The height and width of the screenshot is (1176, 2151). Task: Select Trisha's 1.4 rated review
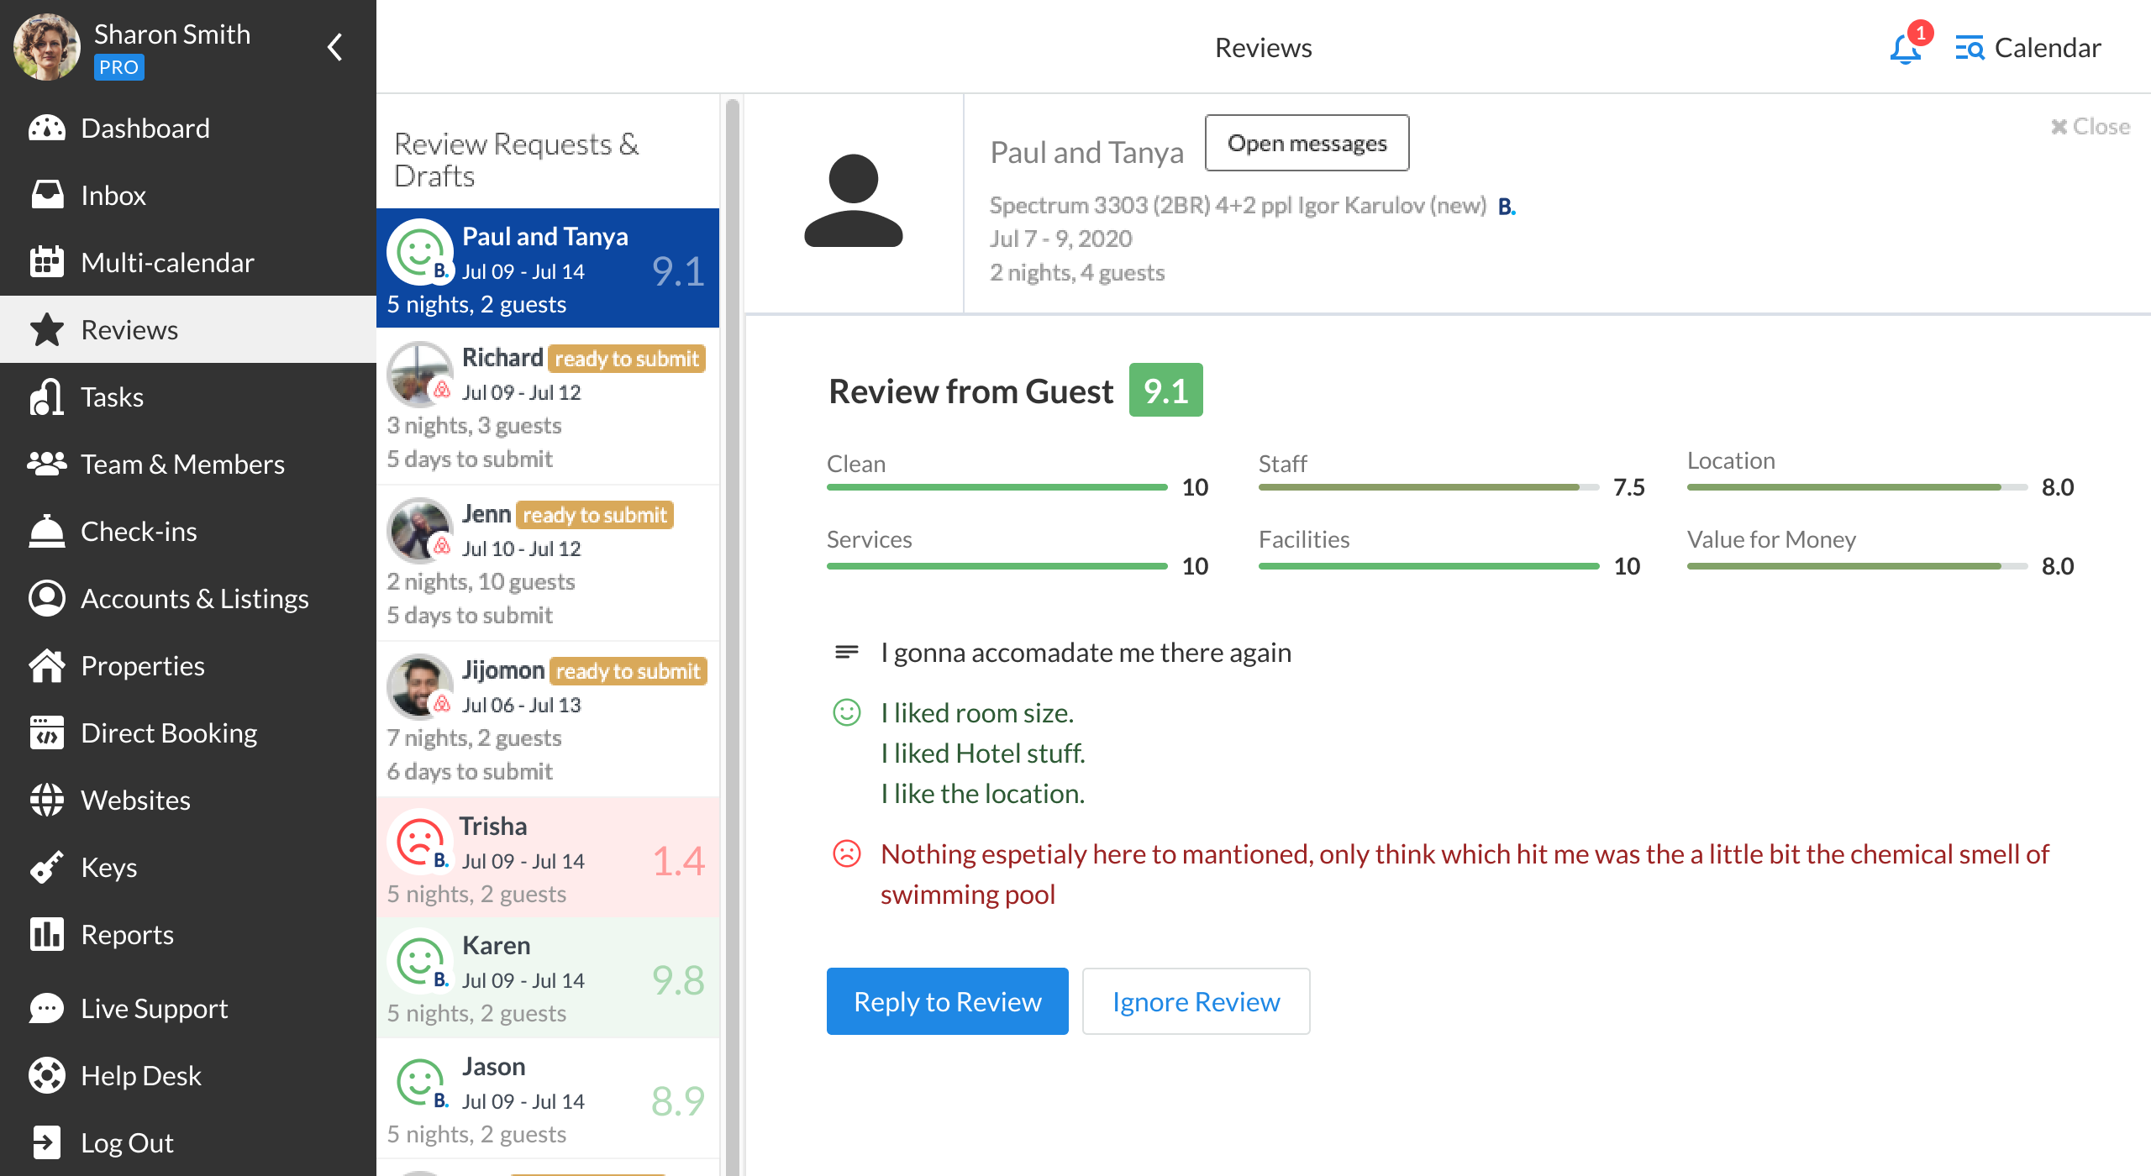pos(548,858)
